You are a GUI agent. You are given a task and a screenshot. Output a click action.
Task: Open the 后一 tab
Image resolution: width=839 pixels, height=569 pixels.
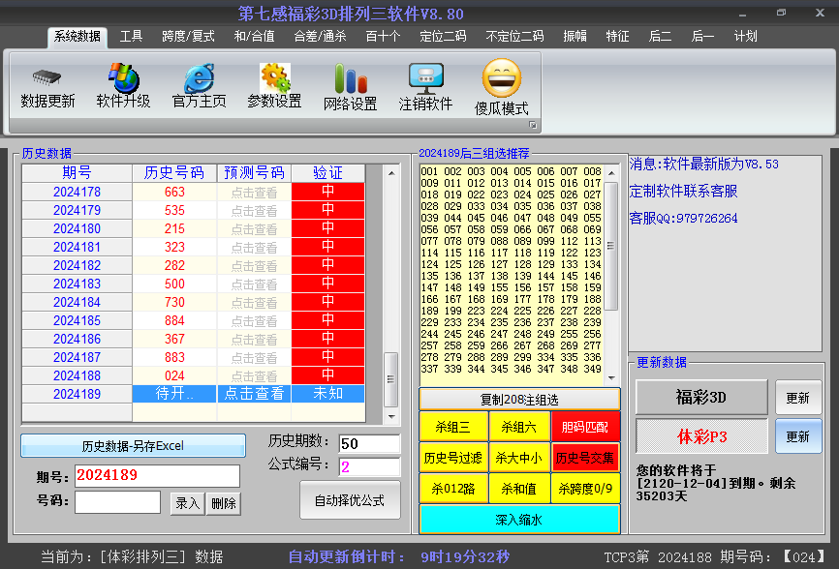702,37
